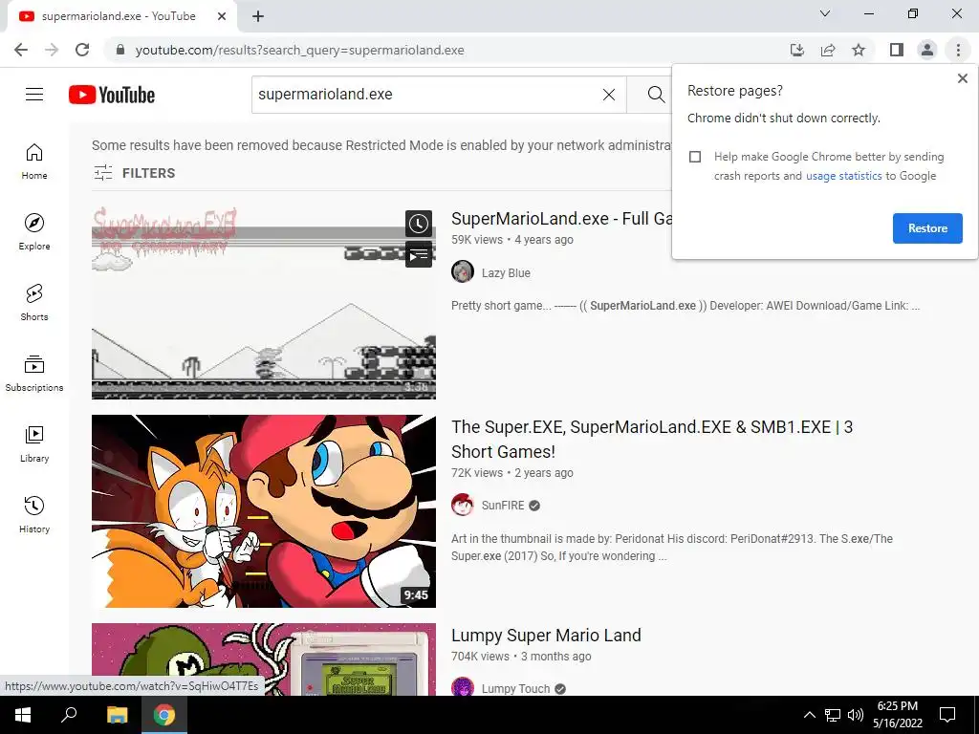Click the Pretty short game description snippet

(x=685, y=306)
